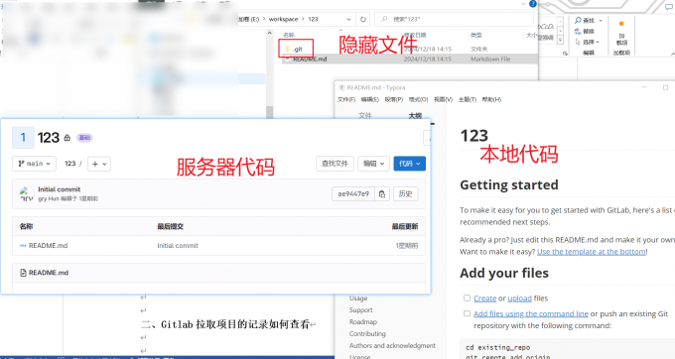This screenshot has width=675, height=359.
Task: Click the ae9447e9 commit SHA field
Action: pyautogui.click(x=353, y=194)
